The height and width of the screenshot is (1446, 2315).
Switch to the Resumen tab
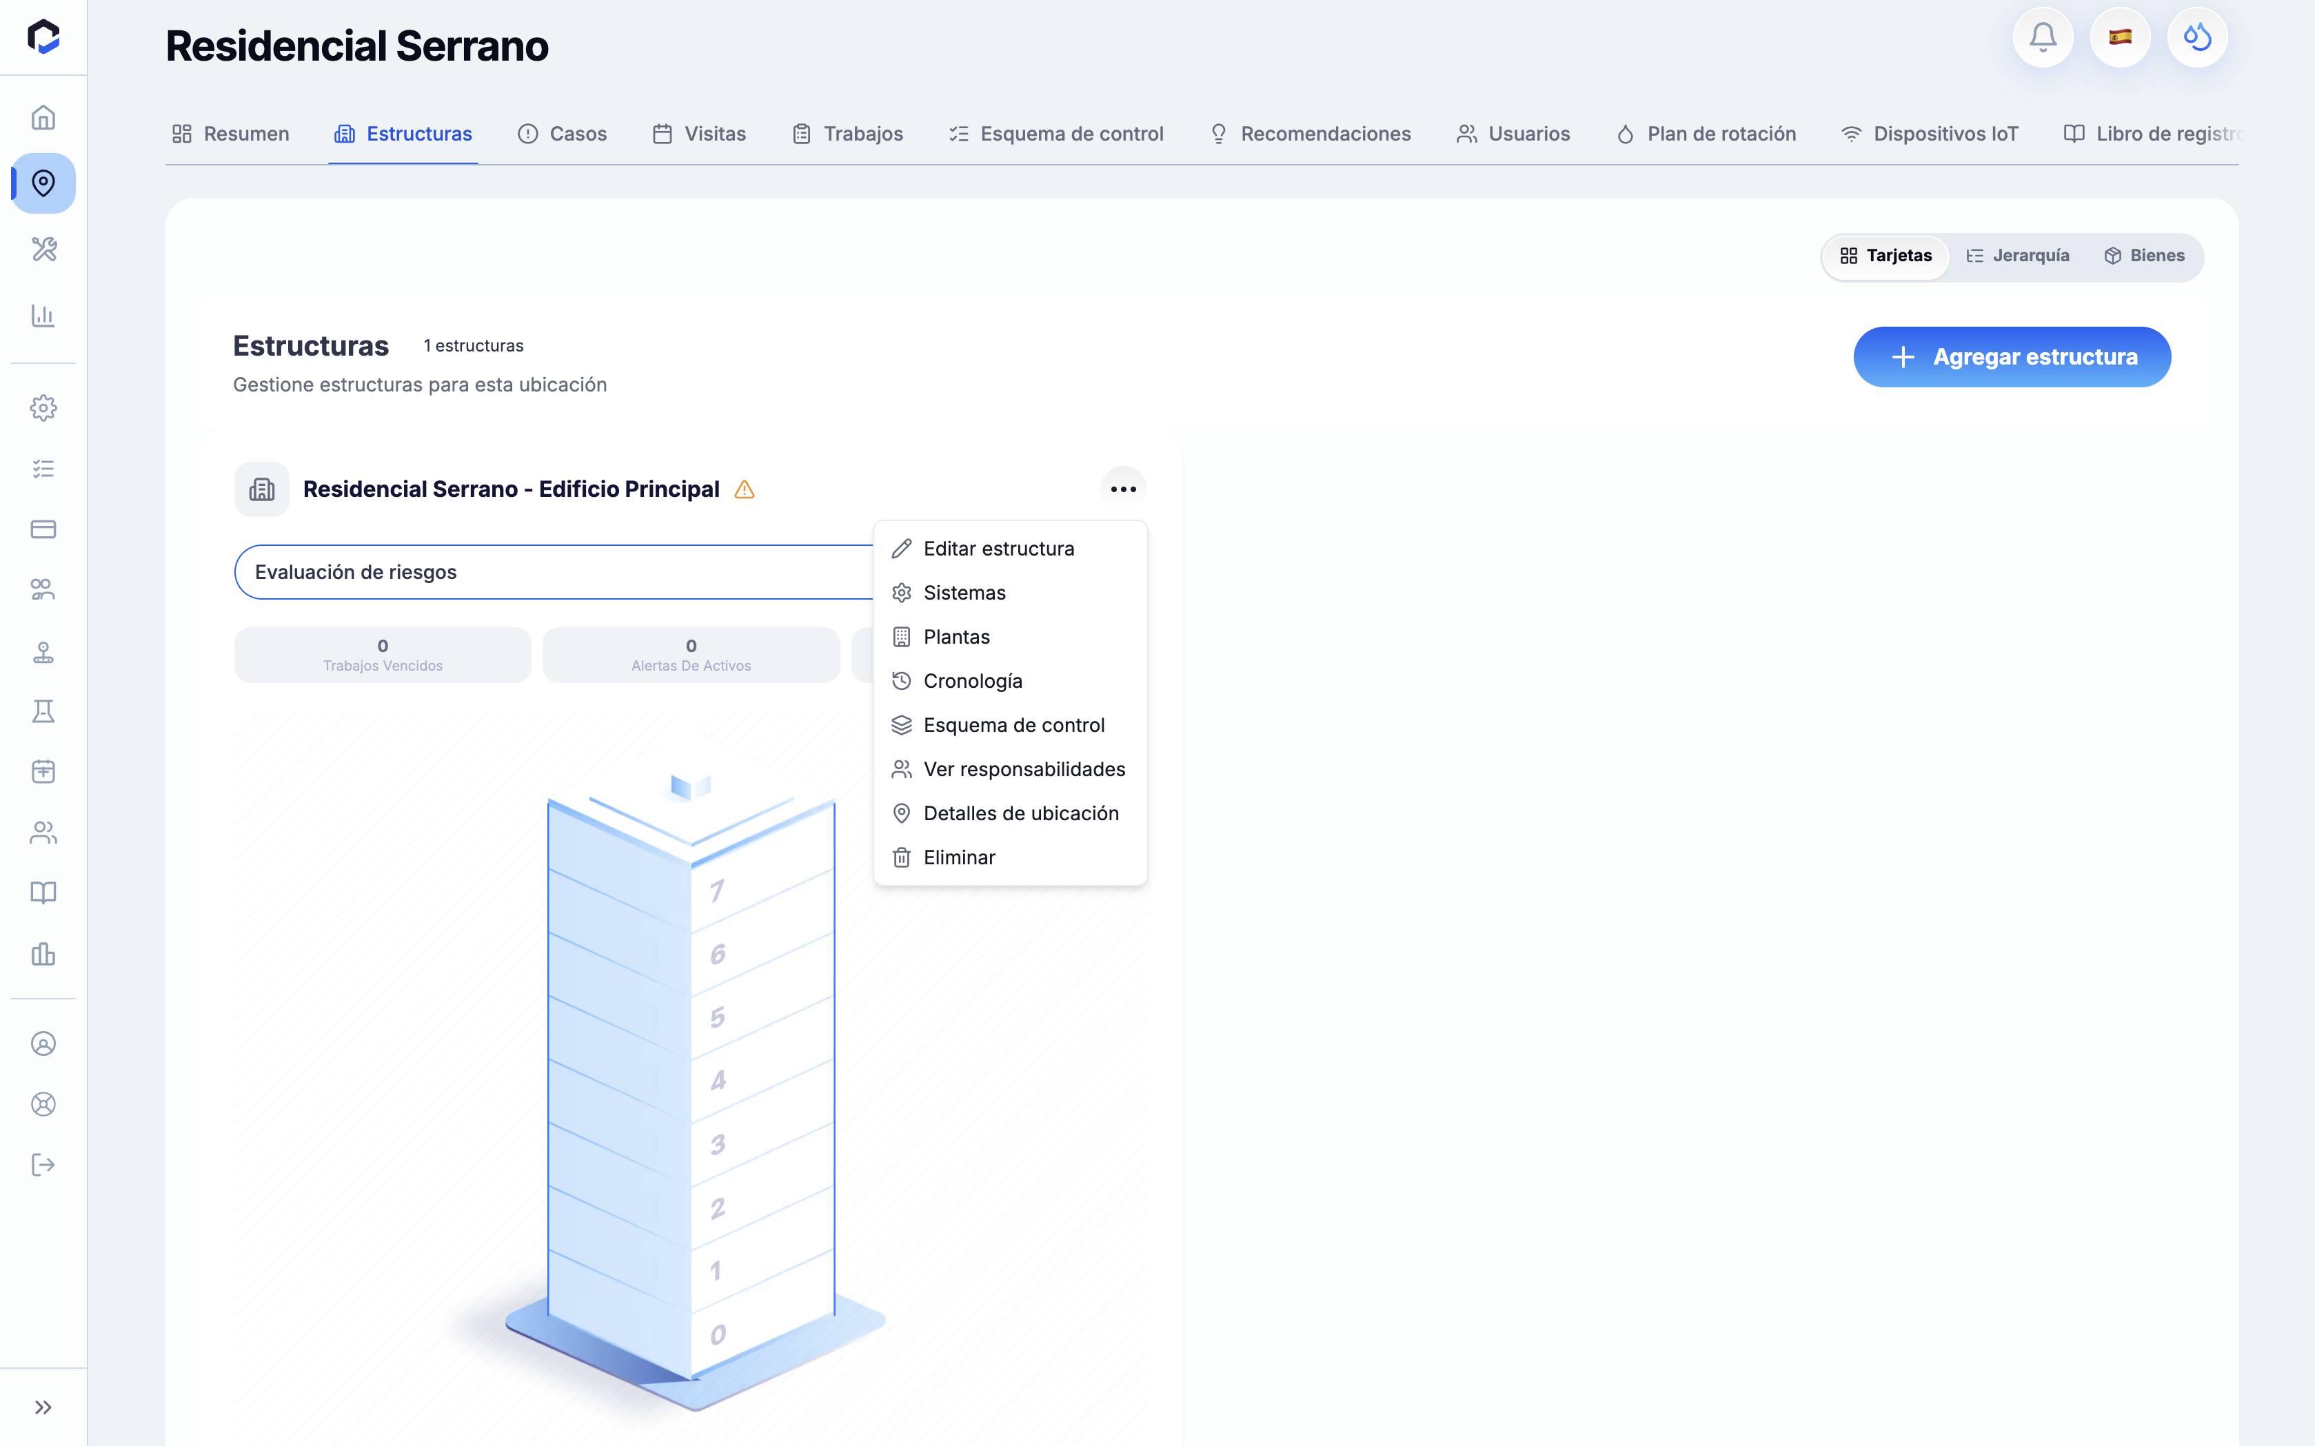[x=230, y=134]
